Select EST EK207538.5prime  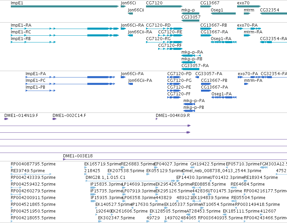pos(109,174)
